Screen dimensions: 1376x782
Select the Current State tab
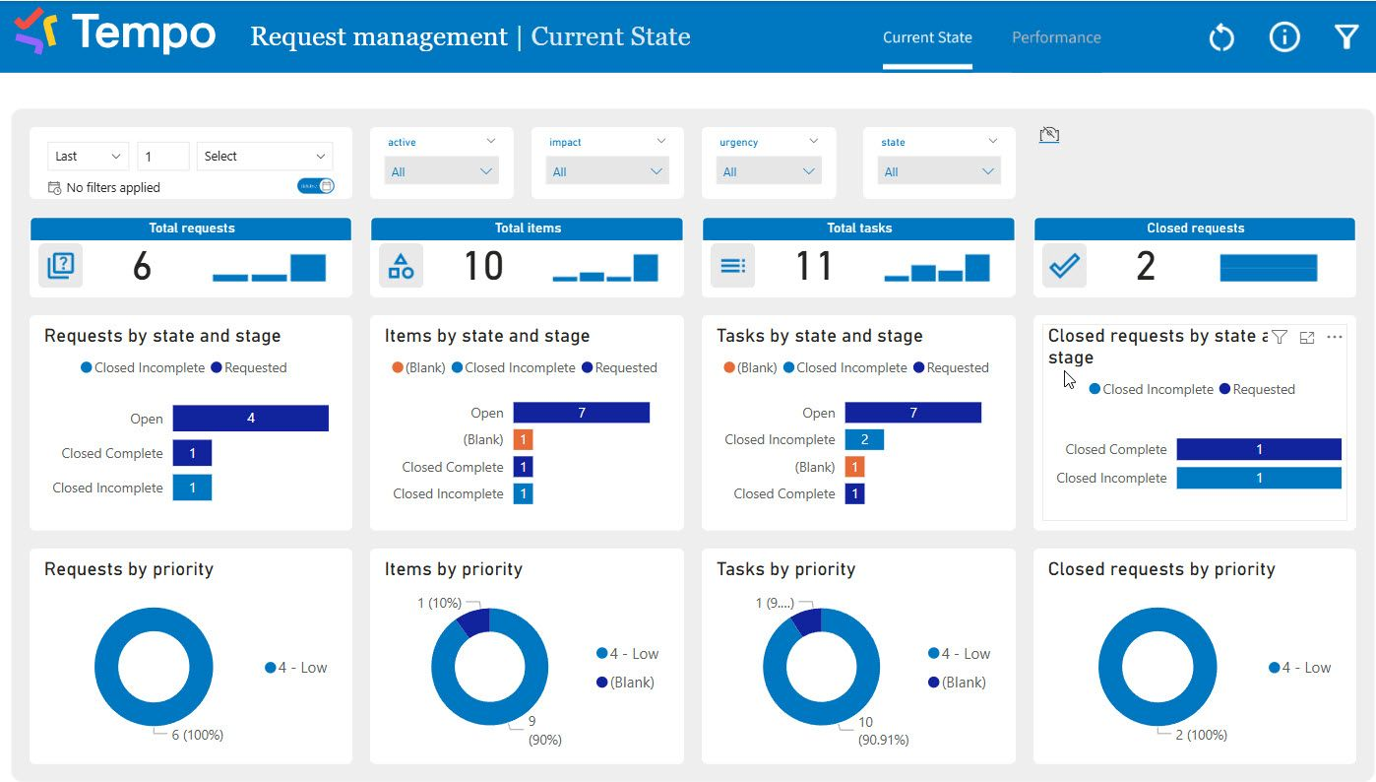927,37
